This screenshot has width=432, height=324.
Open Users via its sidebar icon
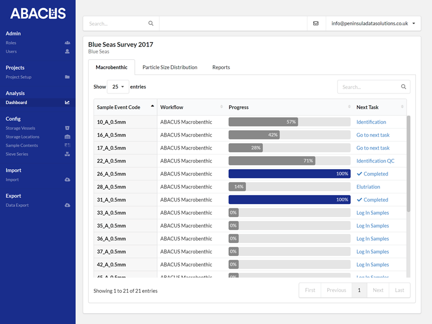67,51
